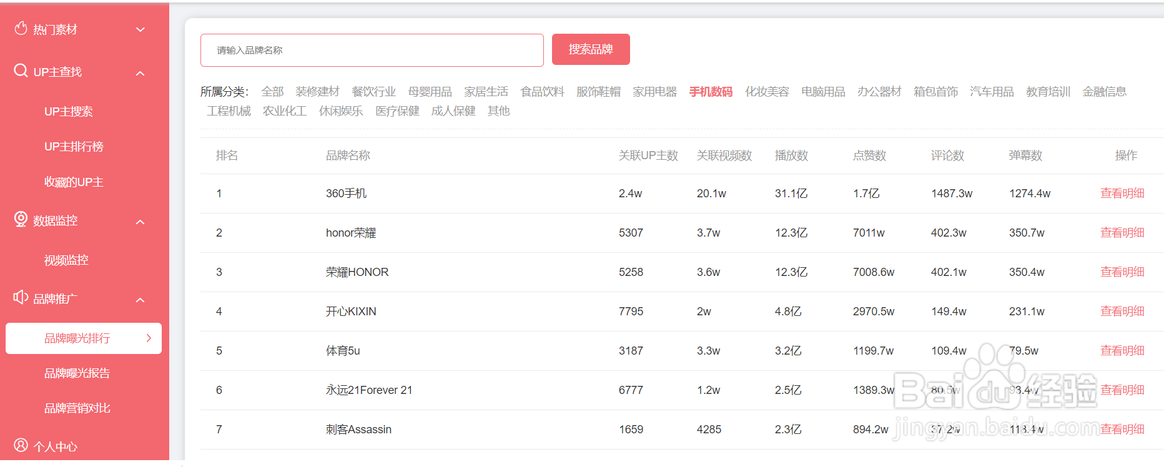The height and width of the screenshot is (467, 1164).
Task: Click the brand name search input
Action: click(x=372, y=50)
